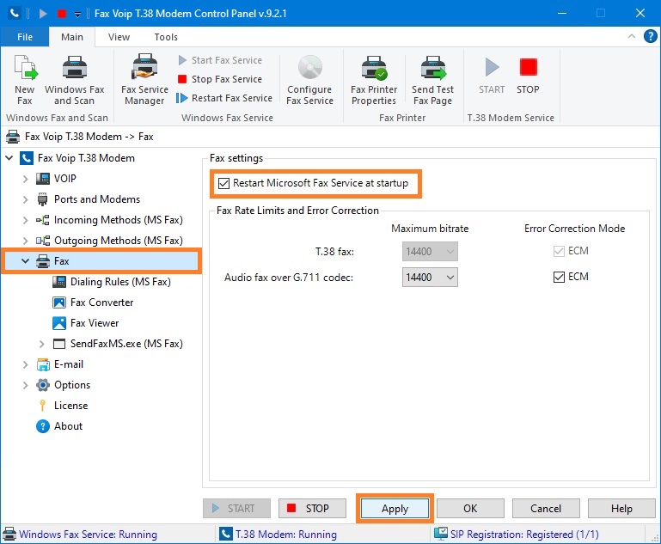Select VOIP in the tree

pos(65,179)
